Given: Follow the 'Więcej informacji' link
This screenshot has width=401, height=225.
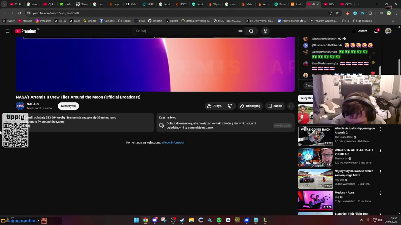Looking at the screenshot, I should click(173, 142).
